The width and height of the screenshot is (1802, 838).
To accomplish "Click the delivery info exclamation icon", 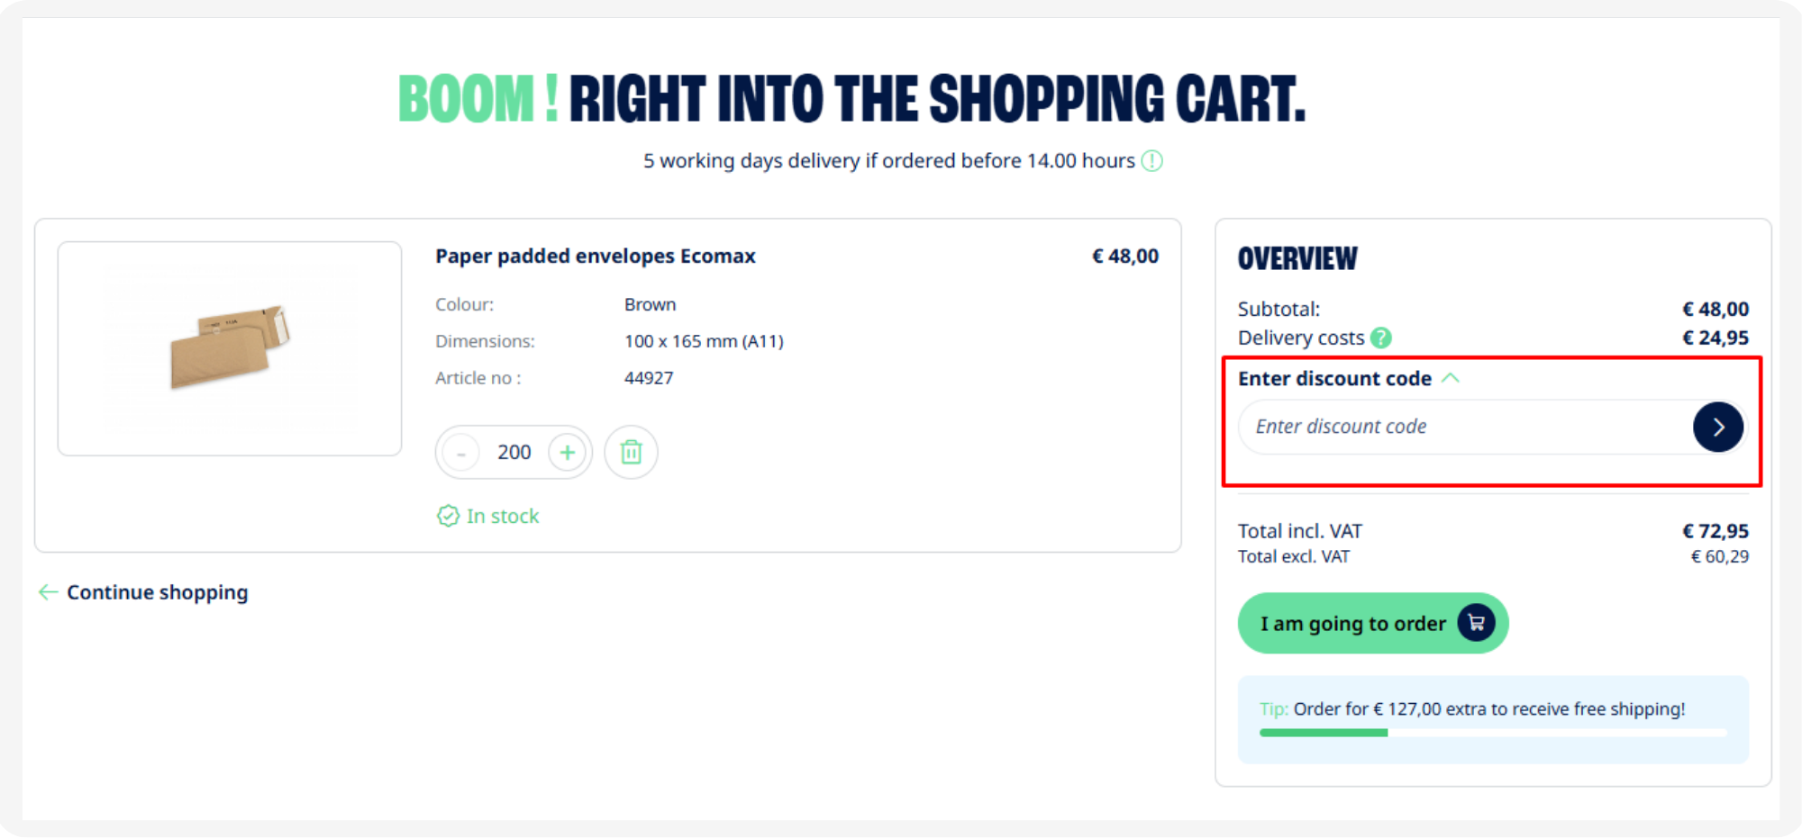I will tap(1151, 161).
